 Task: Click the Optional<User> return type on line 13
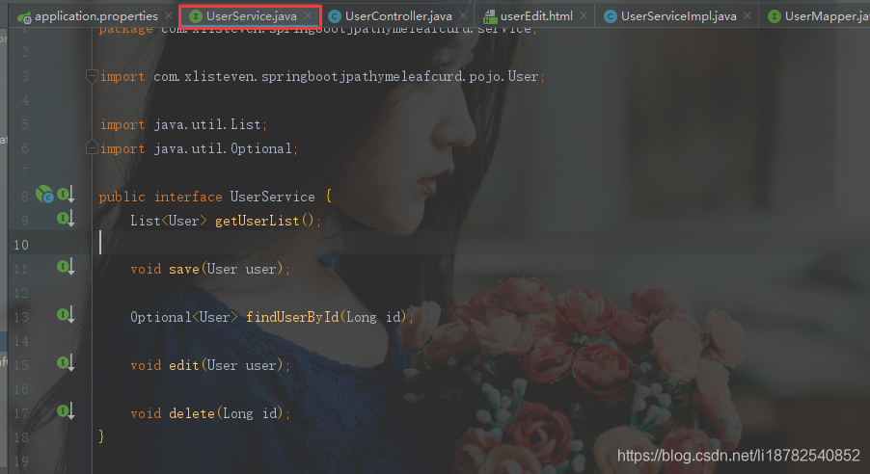[x=183, y=317]
